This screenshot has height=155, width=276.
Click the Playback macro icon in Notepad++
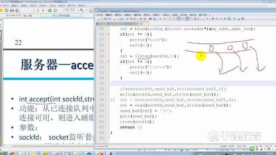click(x=220, y=19)
